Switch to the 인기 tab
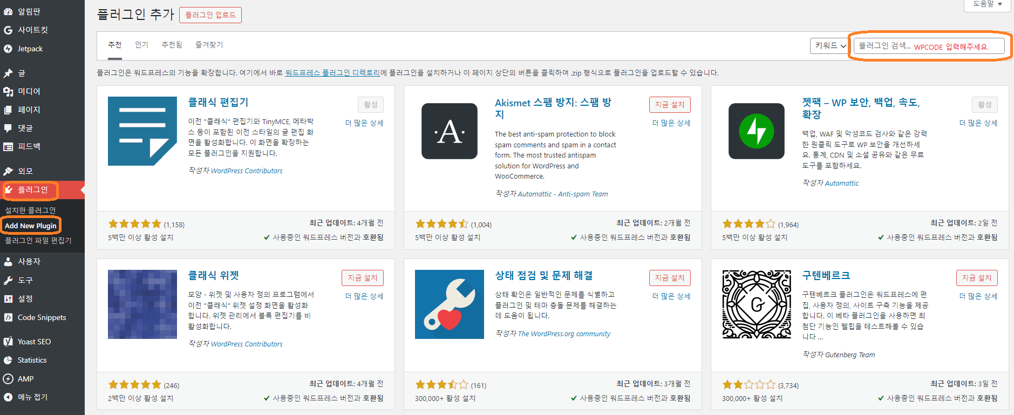Image resolution: width=1014 pixels, height=415 pixels. (141, 45)
